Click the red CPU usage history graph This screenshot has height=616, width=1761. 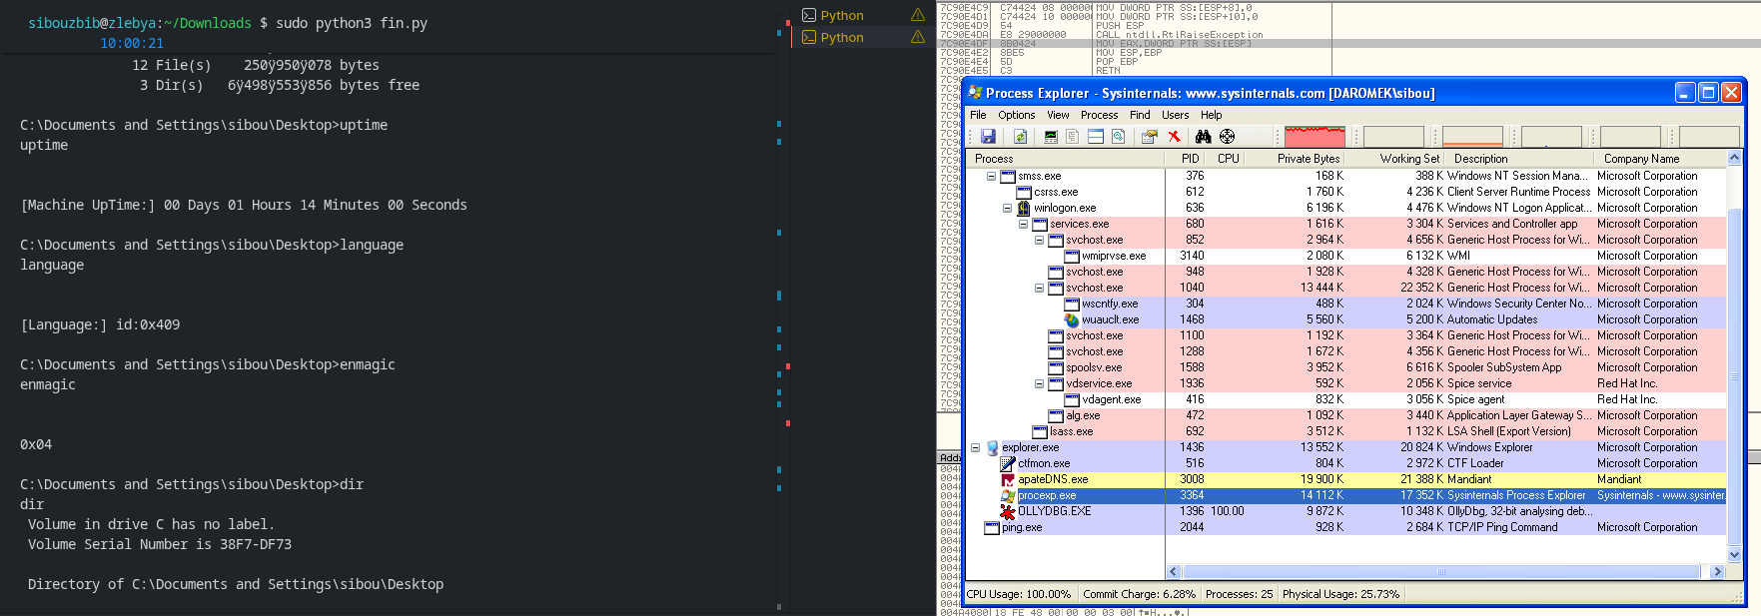1315,137
